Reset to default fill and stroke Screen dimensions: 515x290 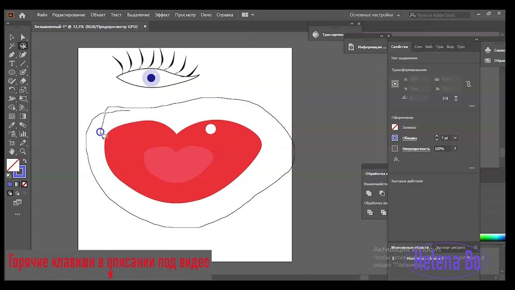pos(8,176)
